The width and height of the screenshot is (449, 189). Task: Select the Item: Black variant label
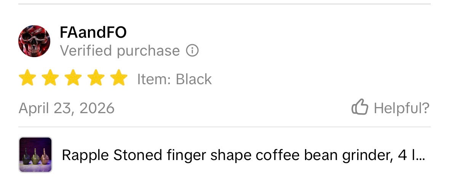pyautogui.click(x=174, y=79)
